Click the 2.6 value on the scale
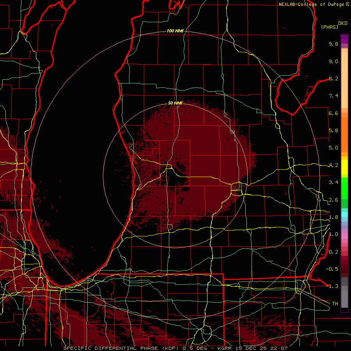Viewport: 351px width, 351px height. coord(333,200)
